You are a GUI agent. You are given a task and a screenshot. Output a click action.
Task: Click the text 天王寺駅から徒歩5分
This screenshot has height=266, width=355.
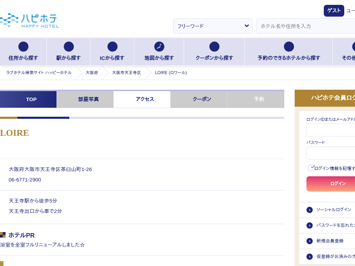33,201
